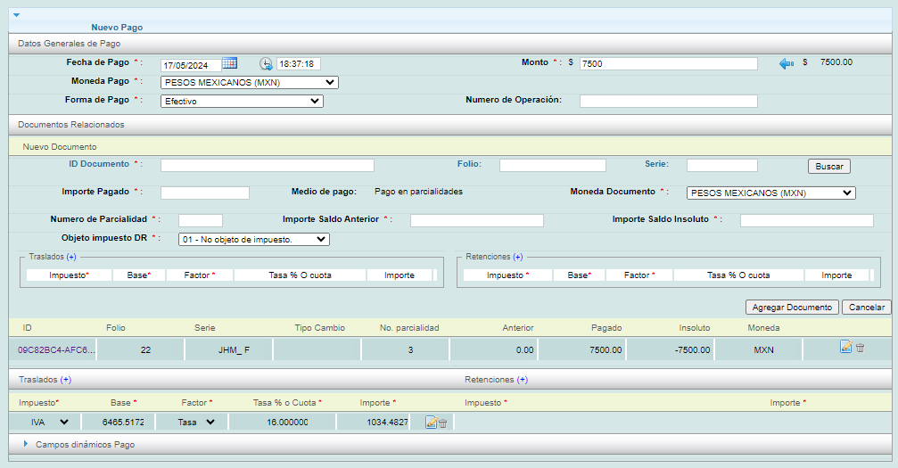
Task: Open the Objeto impuesto DR dropdown
Action: pos(254,239)
